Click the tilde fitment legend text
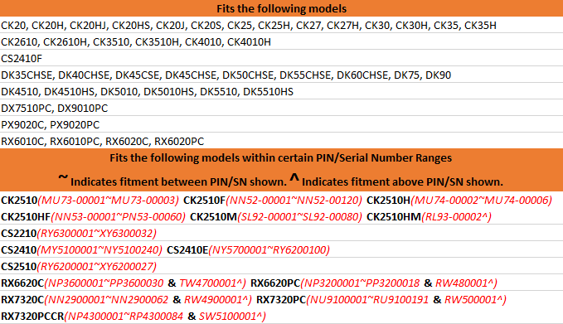 click(172, 180)
